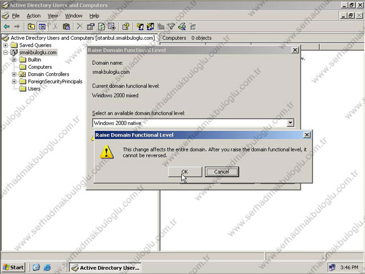Select the Windows 2000 native combo box
Image resolution: width=365 pixels, height=274 pixels.
click(x=193, y=123)
